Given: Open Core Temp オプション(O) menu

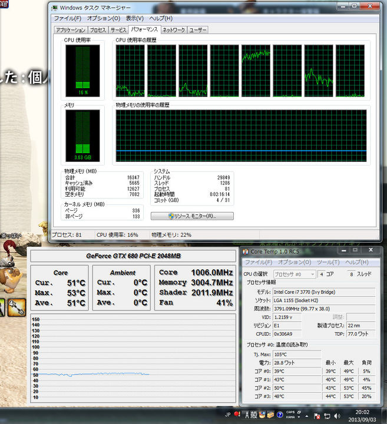Looking at the screenshot, I should (x=295, y=262).
